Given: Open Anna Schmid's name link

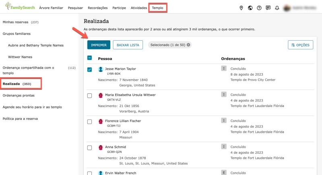Looking at the screenshot, I should coord(116,147).
